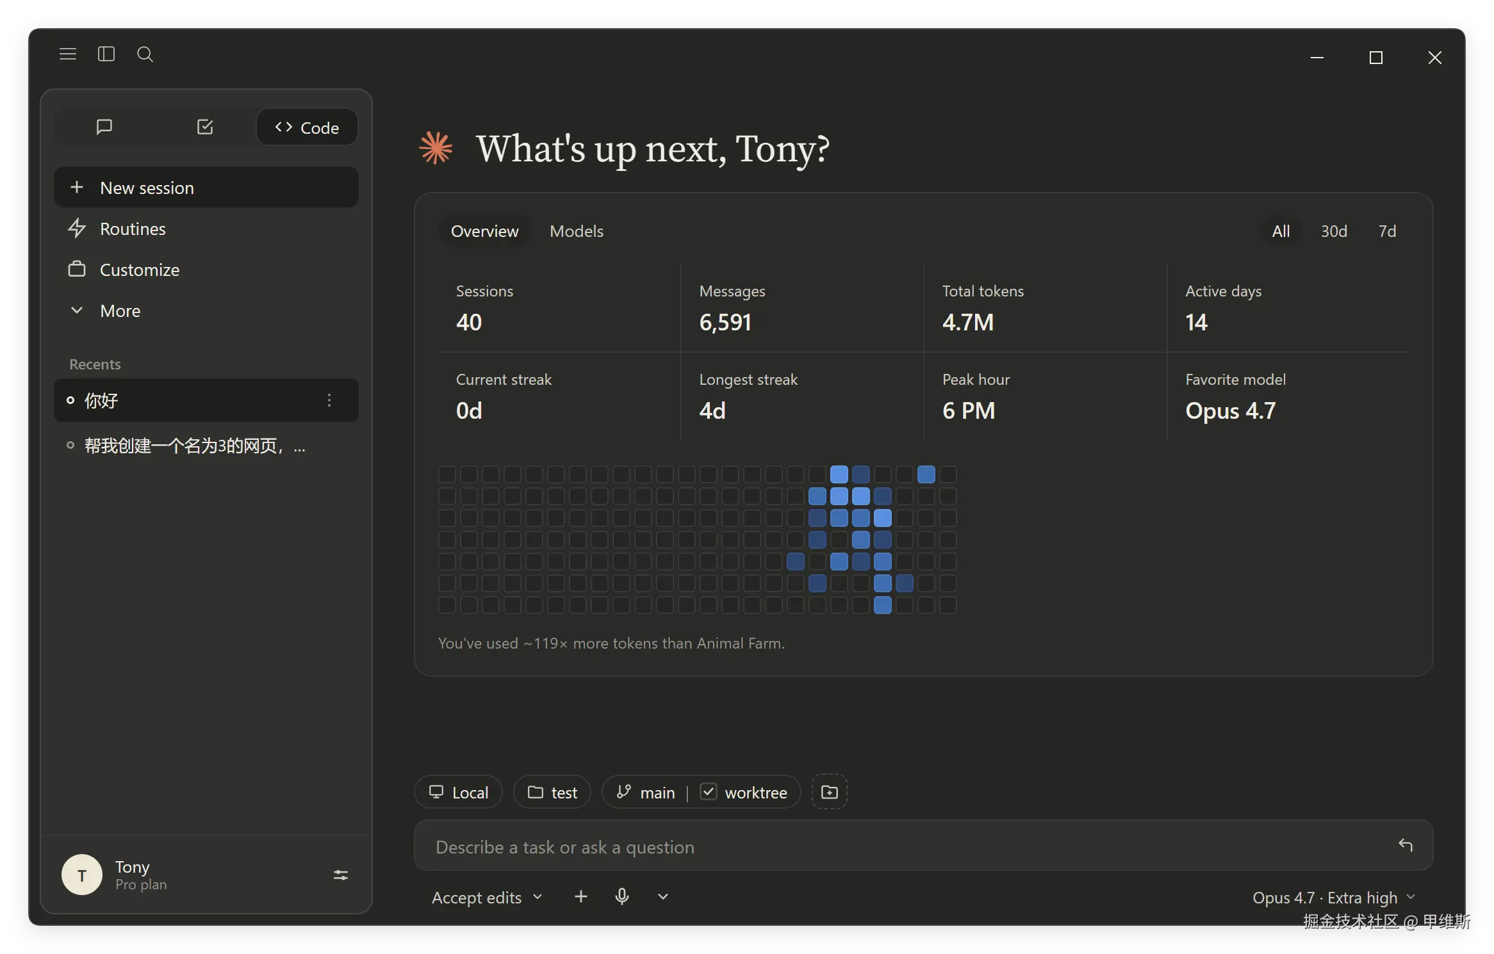Select the Code mode tab
The width and height of the screenshot is (1494, 954).
pos(307,127)
